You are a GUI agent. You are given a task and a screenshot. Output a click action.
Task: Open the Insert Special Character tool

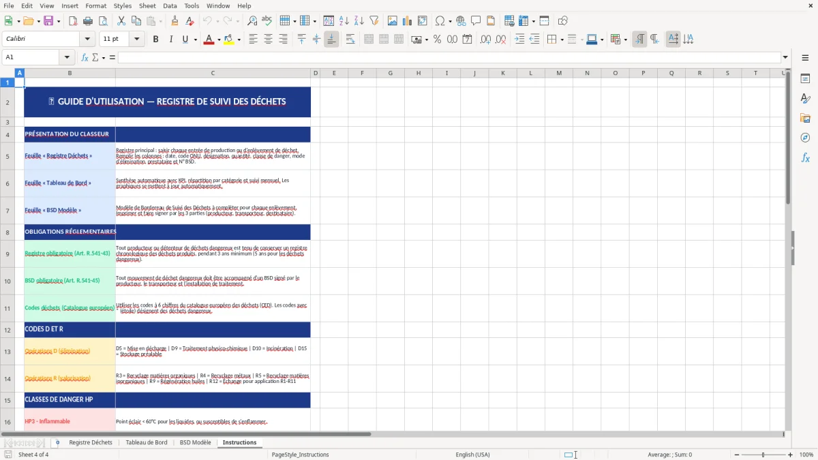click(440, 20)
